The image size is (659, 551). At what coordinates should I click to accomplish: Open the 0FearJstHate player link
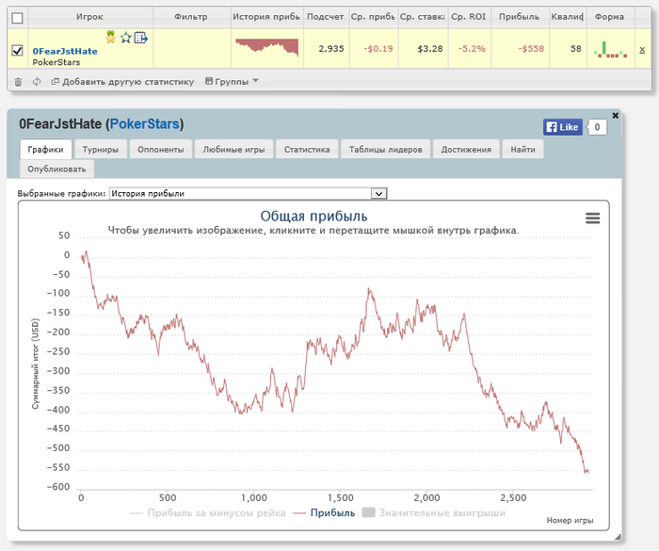65,51
